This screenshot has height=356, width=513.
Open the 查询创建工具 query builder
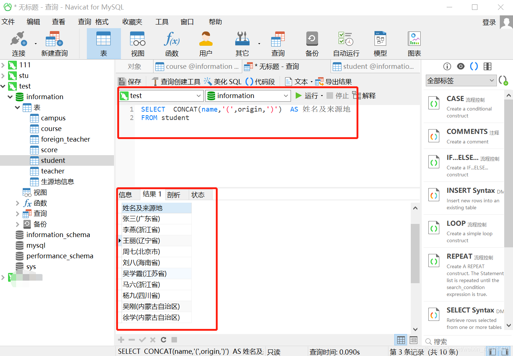click(176, 82)
